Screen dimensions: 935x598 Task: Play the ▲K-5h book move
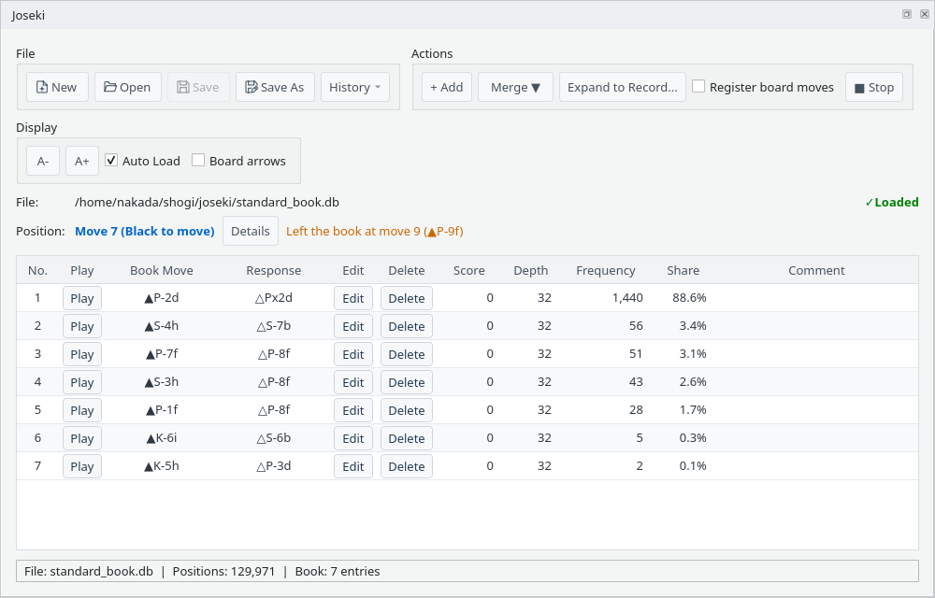coord(81,465)
